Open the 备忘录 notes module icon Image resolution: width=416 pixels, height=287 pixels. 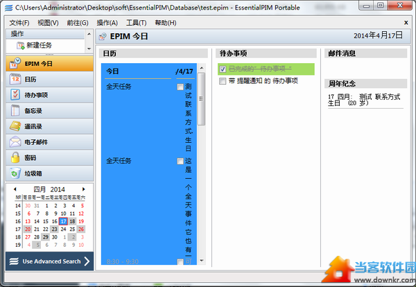(x=15, y=110)
